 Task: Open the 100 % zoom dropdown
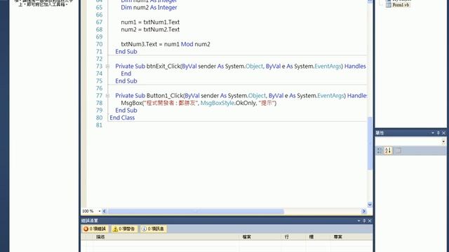[100, 211]
